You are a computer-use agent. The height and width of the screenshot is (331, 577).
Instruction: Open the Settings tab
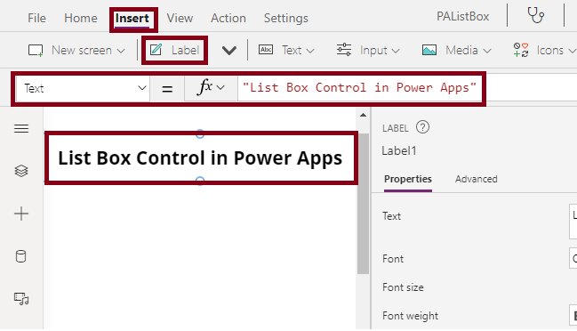pos(286,18)
